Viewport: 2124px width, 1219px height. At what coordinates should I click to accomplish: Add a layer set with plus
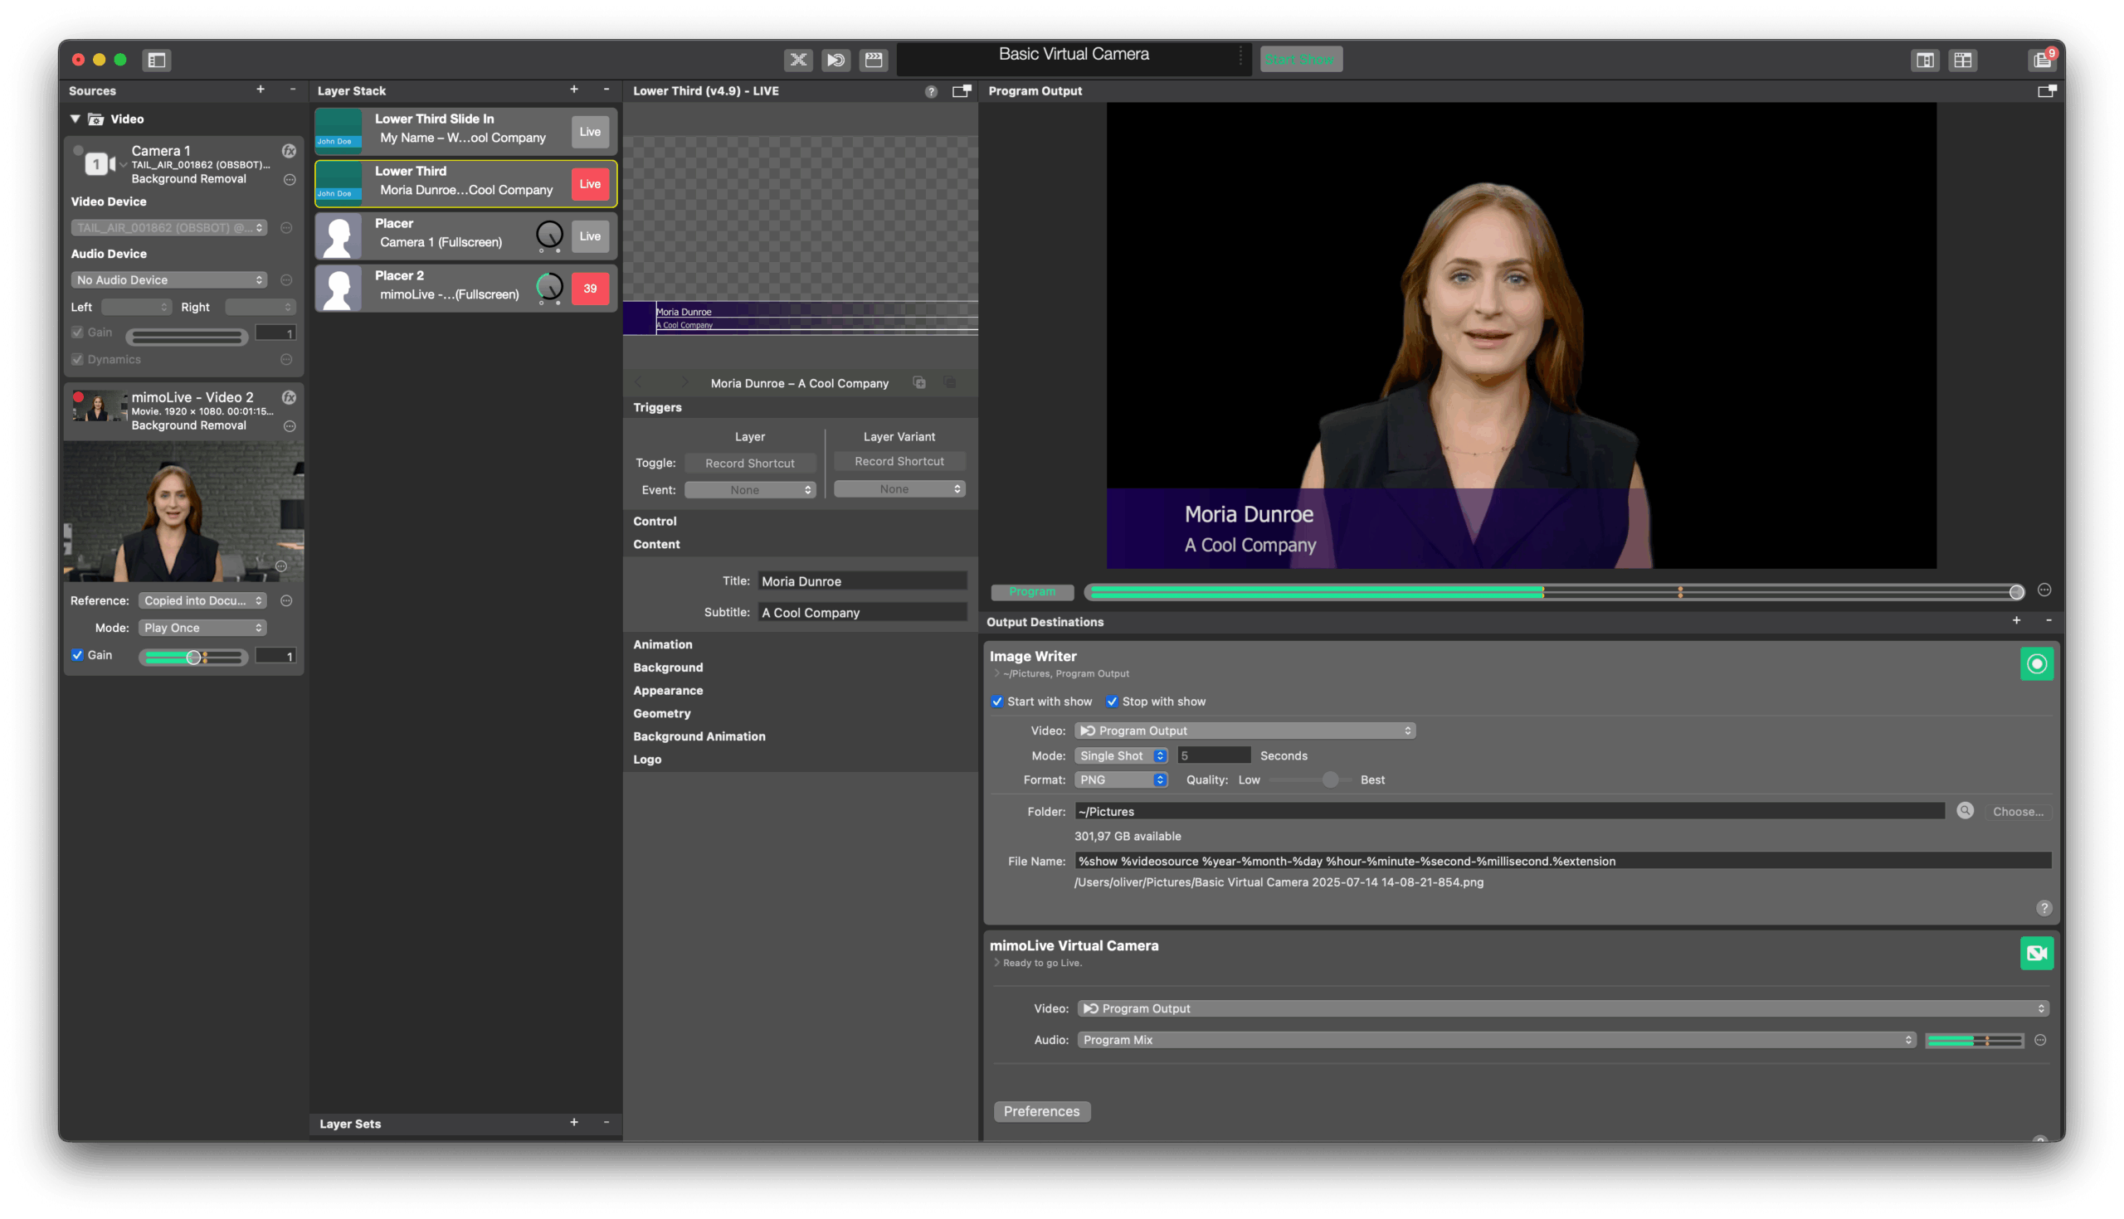tap(573, 1123)
